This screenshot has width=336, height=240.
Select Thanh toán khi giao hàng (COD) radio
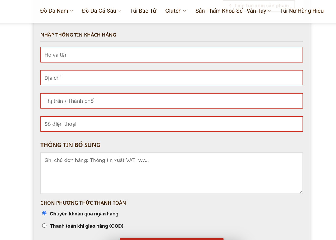(x=44, y=225)
